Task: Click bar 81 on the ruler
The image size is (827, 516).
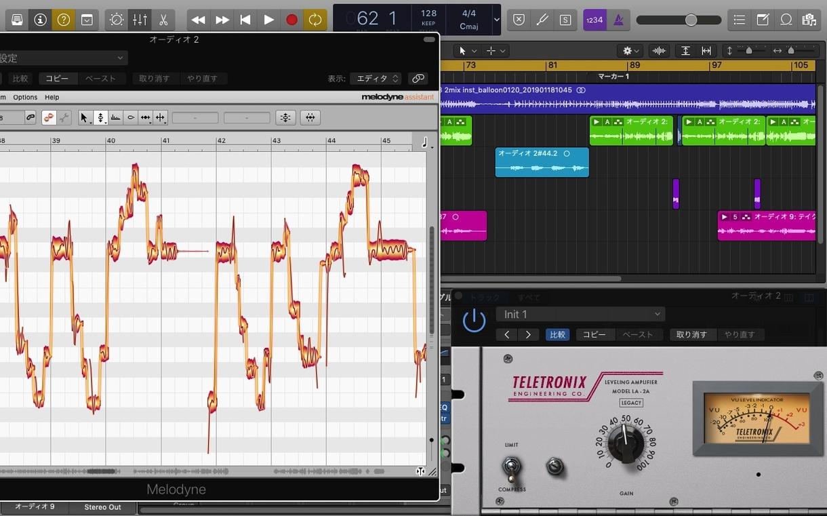Action: click(x=552, y=65)
